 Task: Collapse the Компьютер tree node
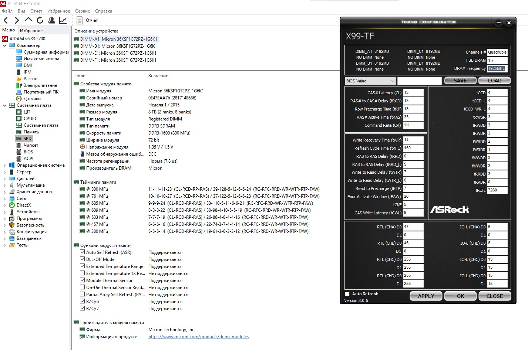4,45
